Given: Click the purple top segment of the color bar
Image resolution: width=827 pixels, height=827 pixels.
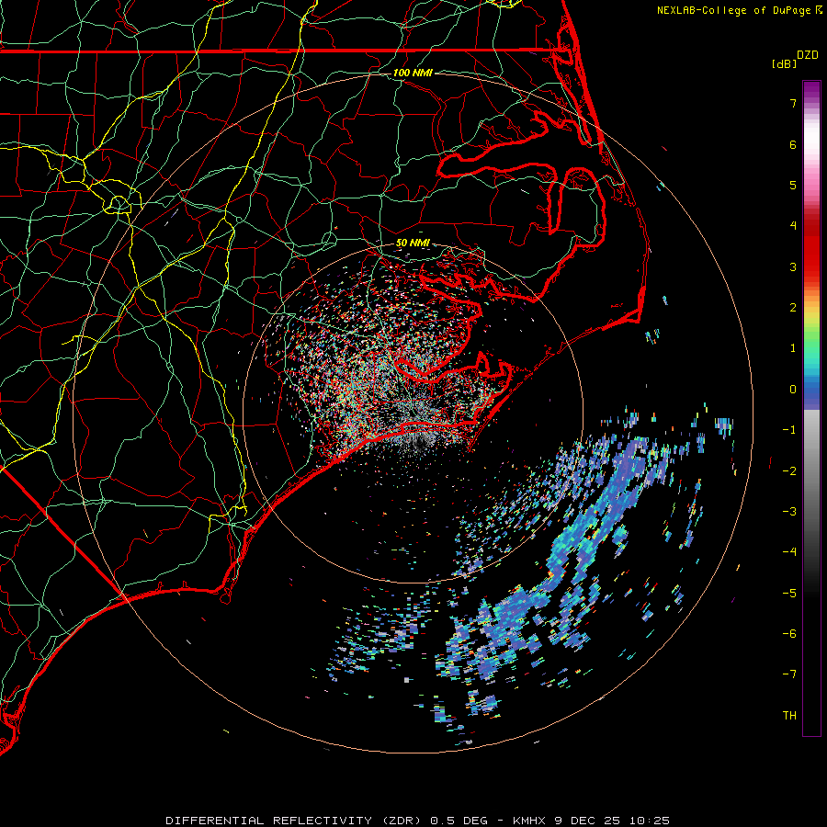Looking at the screenshot, I should 811,91.
